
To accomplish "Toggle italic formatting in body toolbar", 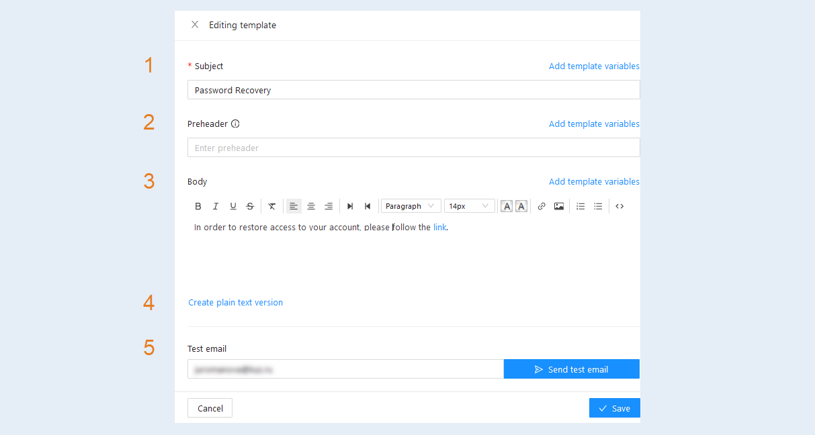I will click(216, 206).
